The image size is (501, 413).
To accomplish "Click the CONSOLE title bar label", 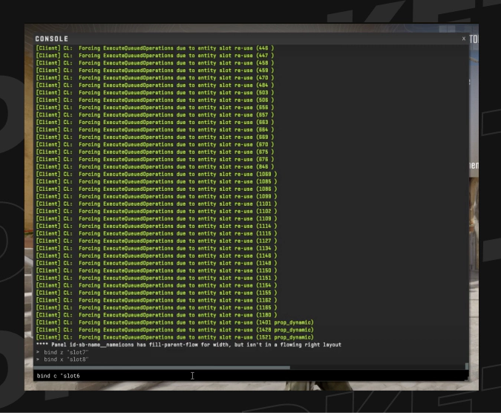I will point(52,39).
